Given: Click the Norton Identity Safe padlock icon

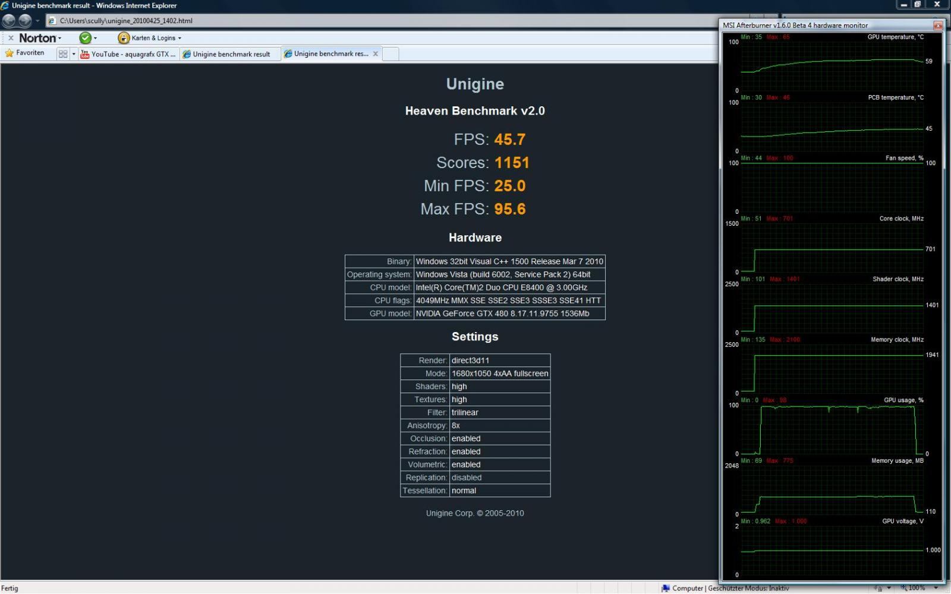Looking at the screenshot, I should 124,38.
